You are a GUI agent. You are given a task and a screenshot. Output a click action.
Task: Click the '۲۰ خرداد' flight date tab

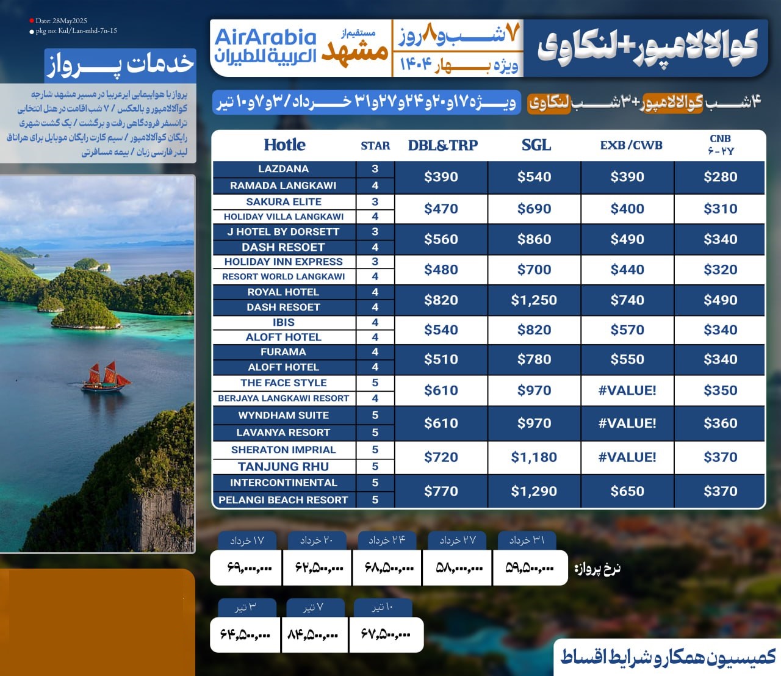coord(317,541)
